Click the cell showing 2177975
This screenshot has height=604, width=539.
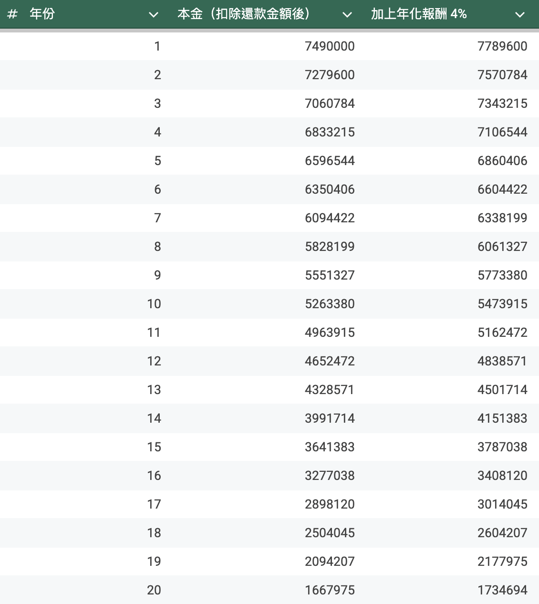coord(502,562)
